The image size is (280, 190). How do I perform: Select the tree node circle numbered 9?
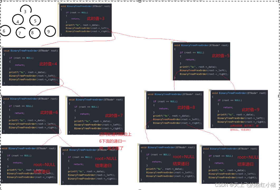pyautogui.click(x=50, y=31)
